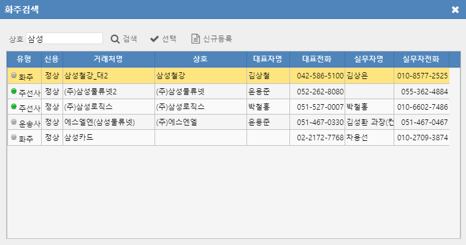Sort by the 실무자전화 column header
466x245 pixels.
[x=421, y=59]
